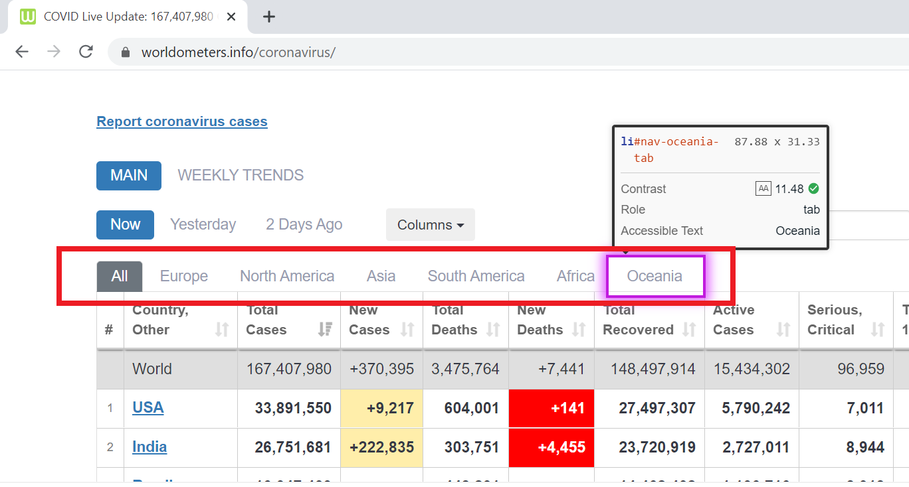Open the USA country link
Viewport: 909px width, 487px height.
pos(148,407)
